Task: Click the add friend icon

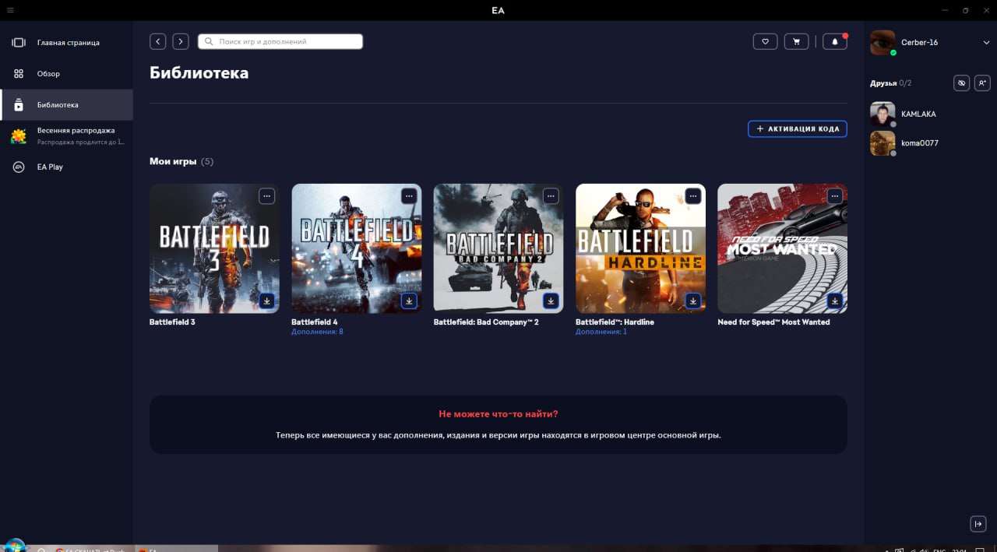Action: click(x=982, y=83)
